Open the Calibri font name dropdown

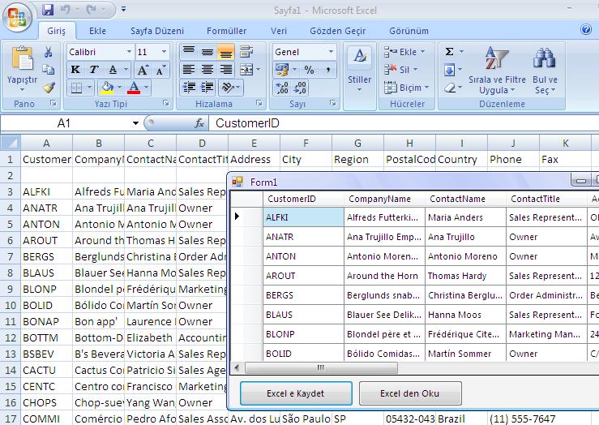point(129,52)
